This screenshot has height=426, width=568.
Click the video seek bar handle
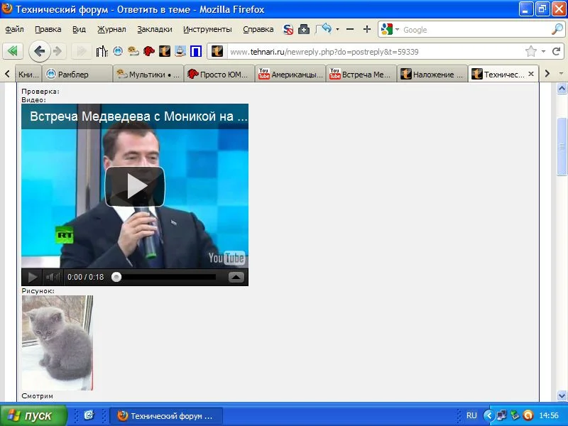click(116, 277)
